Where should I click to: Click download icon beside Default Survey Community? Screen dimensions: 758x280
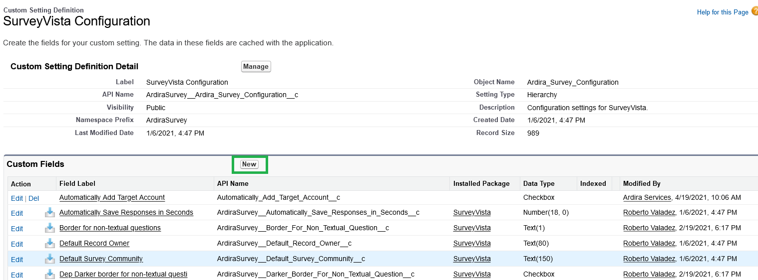click(x=49, y=259)
